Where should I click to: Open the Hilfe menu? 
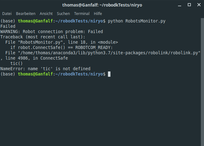coord(98,14)
